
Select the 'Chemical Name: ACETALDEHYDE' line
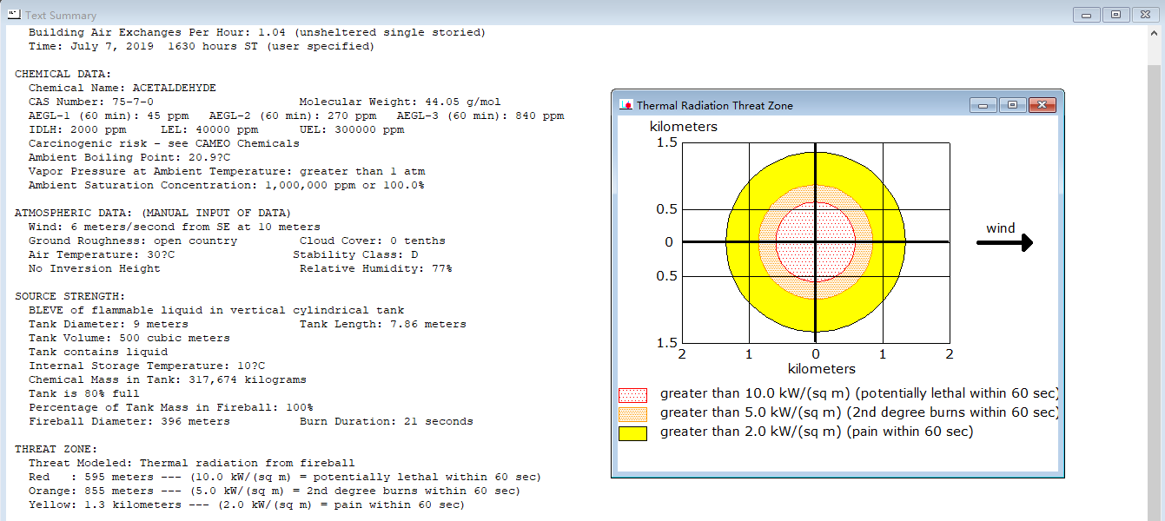[x=122, y=88]
